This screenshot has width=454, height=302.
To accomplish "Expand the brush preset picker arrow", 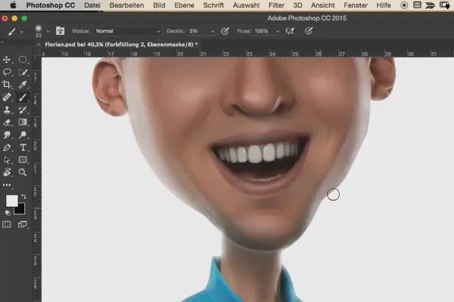I will coord(48,32).
